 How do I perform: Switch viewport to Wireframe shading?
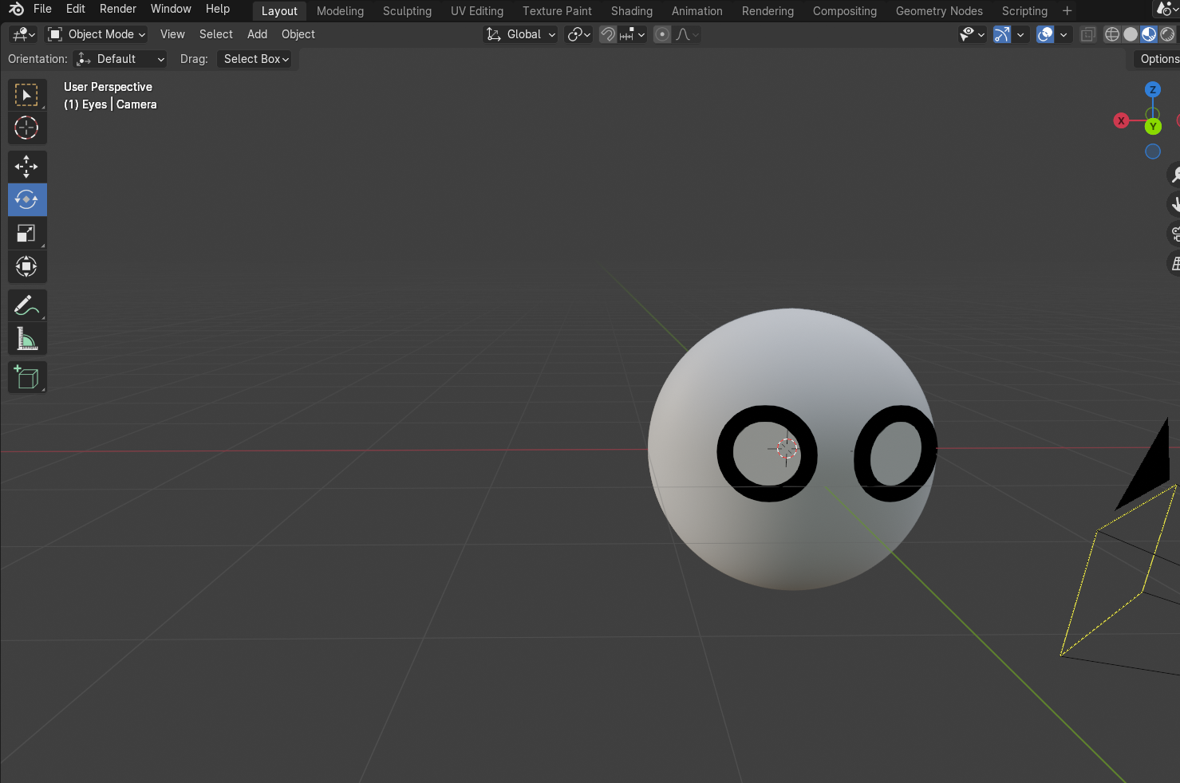click(1112, 34)
